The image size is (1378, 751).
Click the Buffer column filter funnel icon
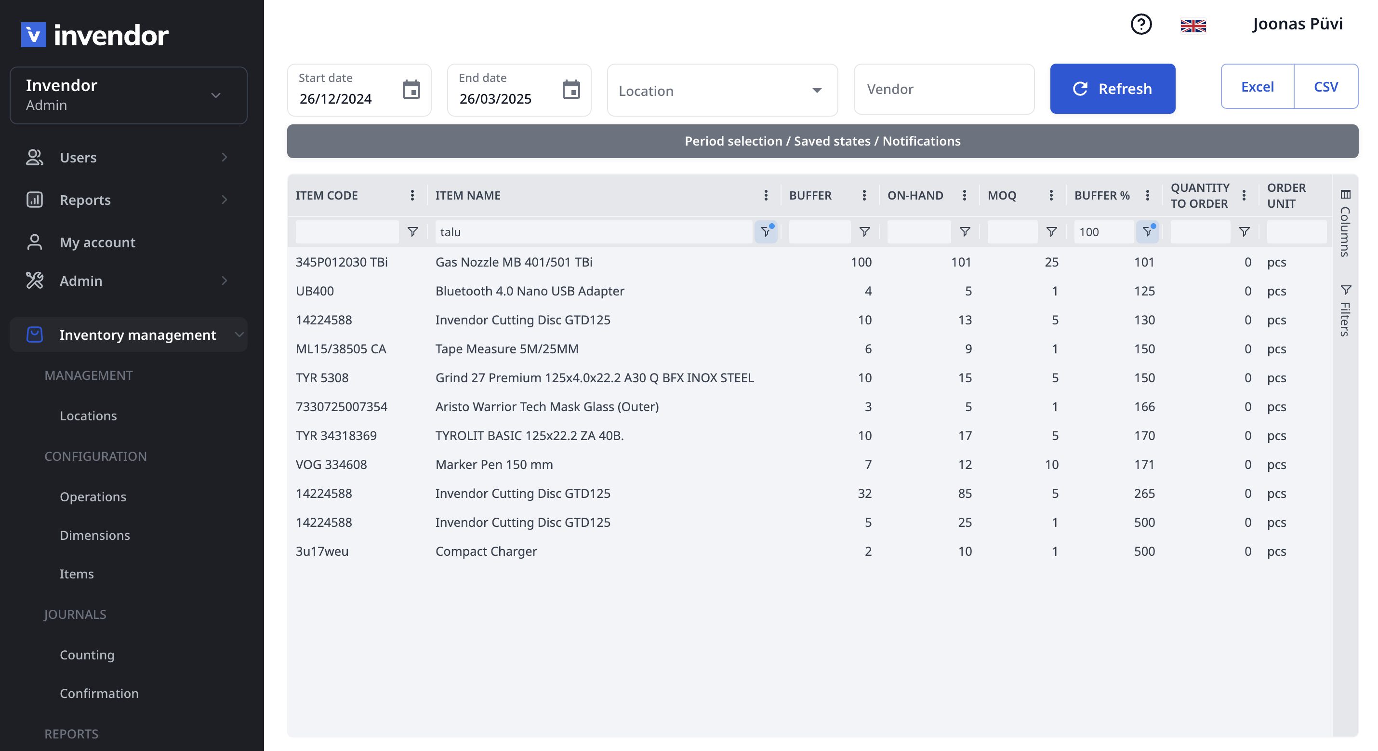pyautogui.click(x=864, y=232)
